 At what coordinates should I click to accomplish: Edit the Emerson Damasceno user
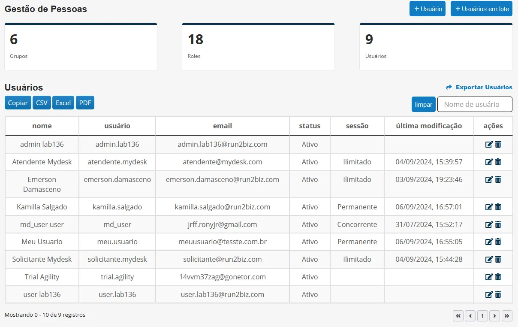(489, 179)
